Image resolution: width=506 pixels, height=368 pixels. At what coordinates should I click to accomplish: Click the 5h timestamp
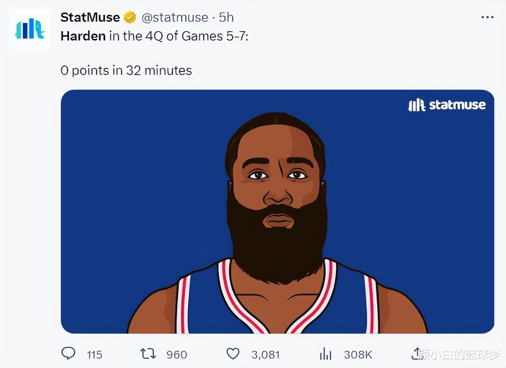[226, 17]
